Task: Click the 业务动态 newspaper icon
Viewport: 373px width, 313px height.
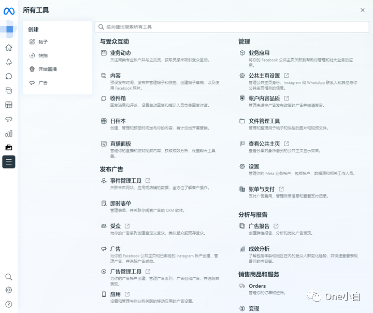Action: [x=104, y=53]
